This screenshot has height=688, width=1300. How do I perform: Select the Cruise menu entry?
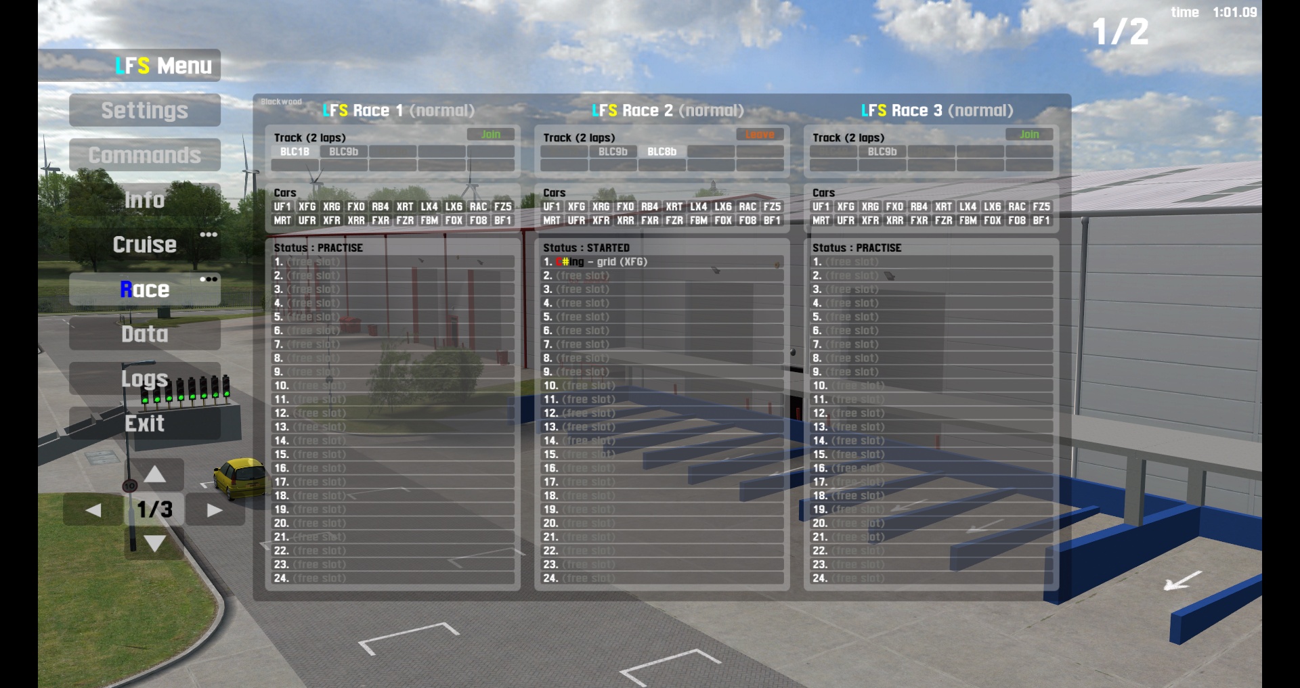click(x=145, y=244)
